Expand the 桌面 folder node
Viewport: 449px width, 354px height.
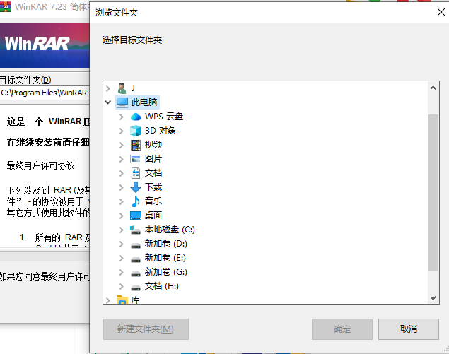coord(122,216)
